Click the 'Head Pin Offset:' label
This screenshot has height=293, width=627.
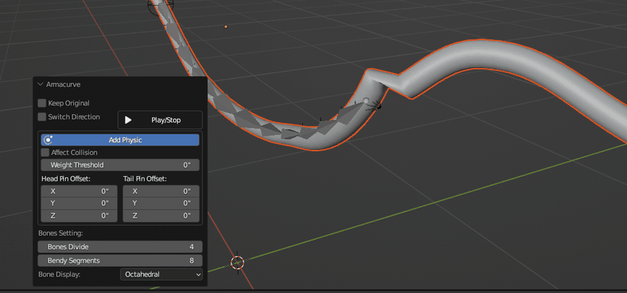(x=66, y=179)
